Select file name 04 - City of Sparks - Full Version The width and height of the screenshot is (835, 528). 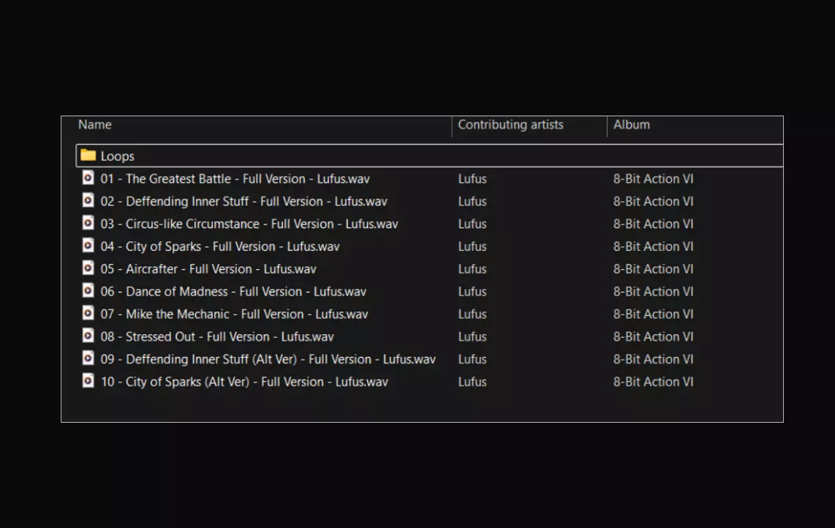coord(220,246)
